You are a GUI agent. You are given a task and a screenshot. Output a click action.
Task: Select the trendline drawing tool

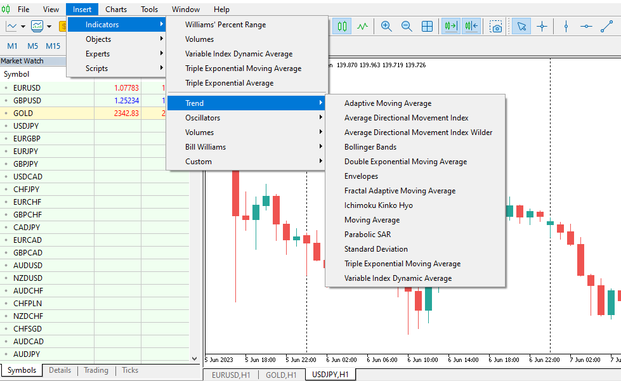607,27
